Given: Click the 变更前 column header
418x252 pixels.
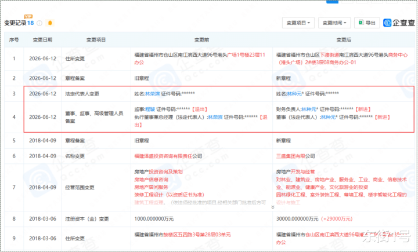Looking at the screenshot, I should [201, 40].
